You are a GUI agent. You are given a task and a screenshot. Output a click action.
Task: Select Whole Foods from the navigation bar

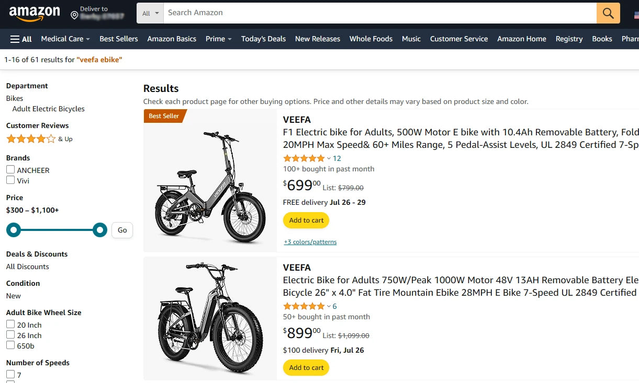point(371,39)
